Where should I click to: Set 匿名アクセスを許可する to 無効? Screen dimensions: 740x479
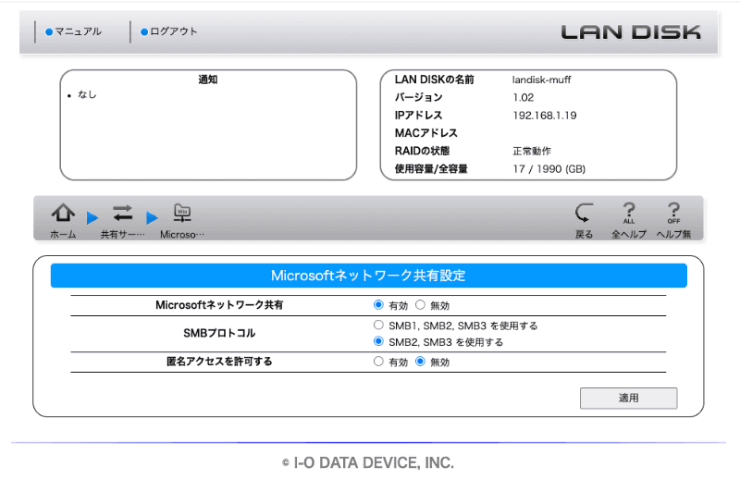pos(420,362)
